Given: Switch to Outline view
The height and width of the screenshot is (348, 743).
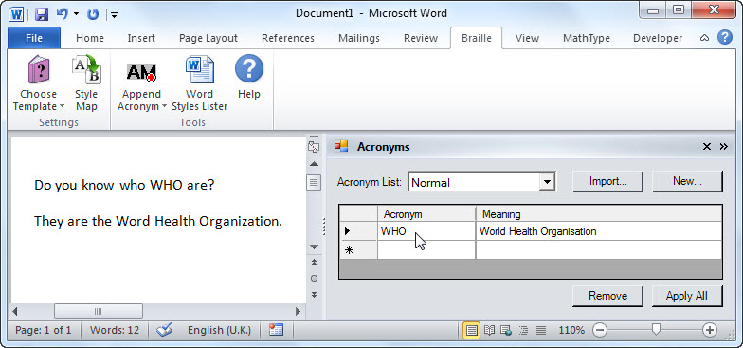Looking at the screenshot, I should [x=523, y=330].
